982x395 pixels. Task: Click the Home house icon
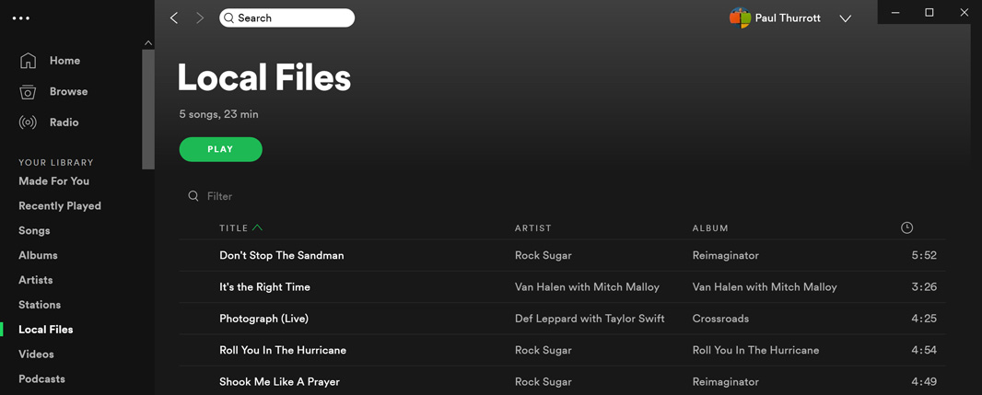(29, 61)
